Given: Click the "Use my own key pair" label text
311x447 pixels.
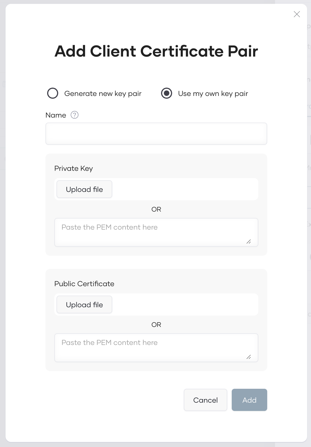Looking at the screenshot, I should [213, 93].
